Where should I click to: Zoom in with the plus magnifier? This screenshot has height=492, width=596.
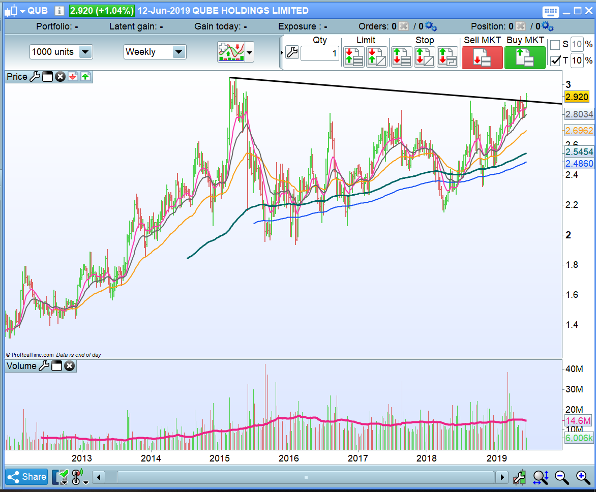click(583, 478)
